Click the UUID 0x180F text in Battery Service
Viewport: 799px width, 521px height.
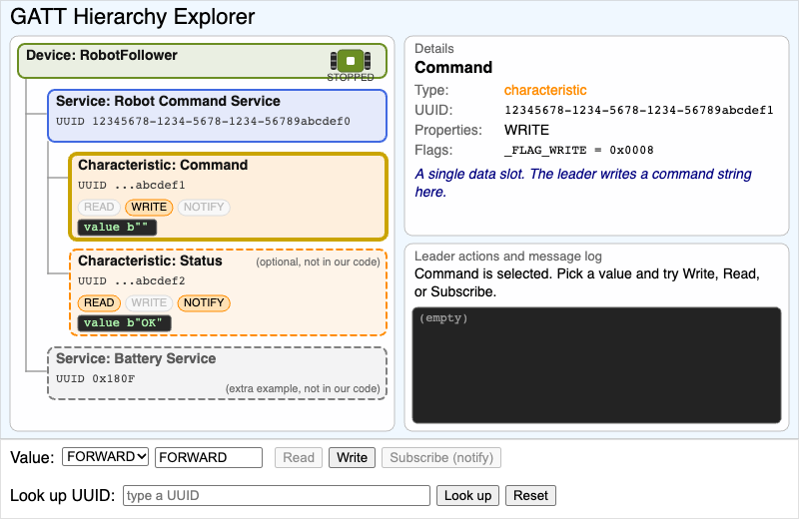(95, 379)
